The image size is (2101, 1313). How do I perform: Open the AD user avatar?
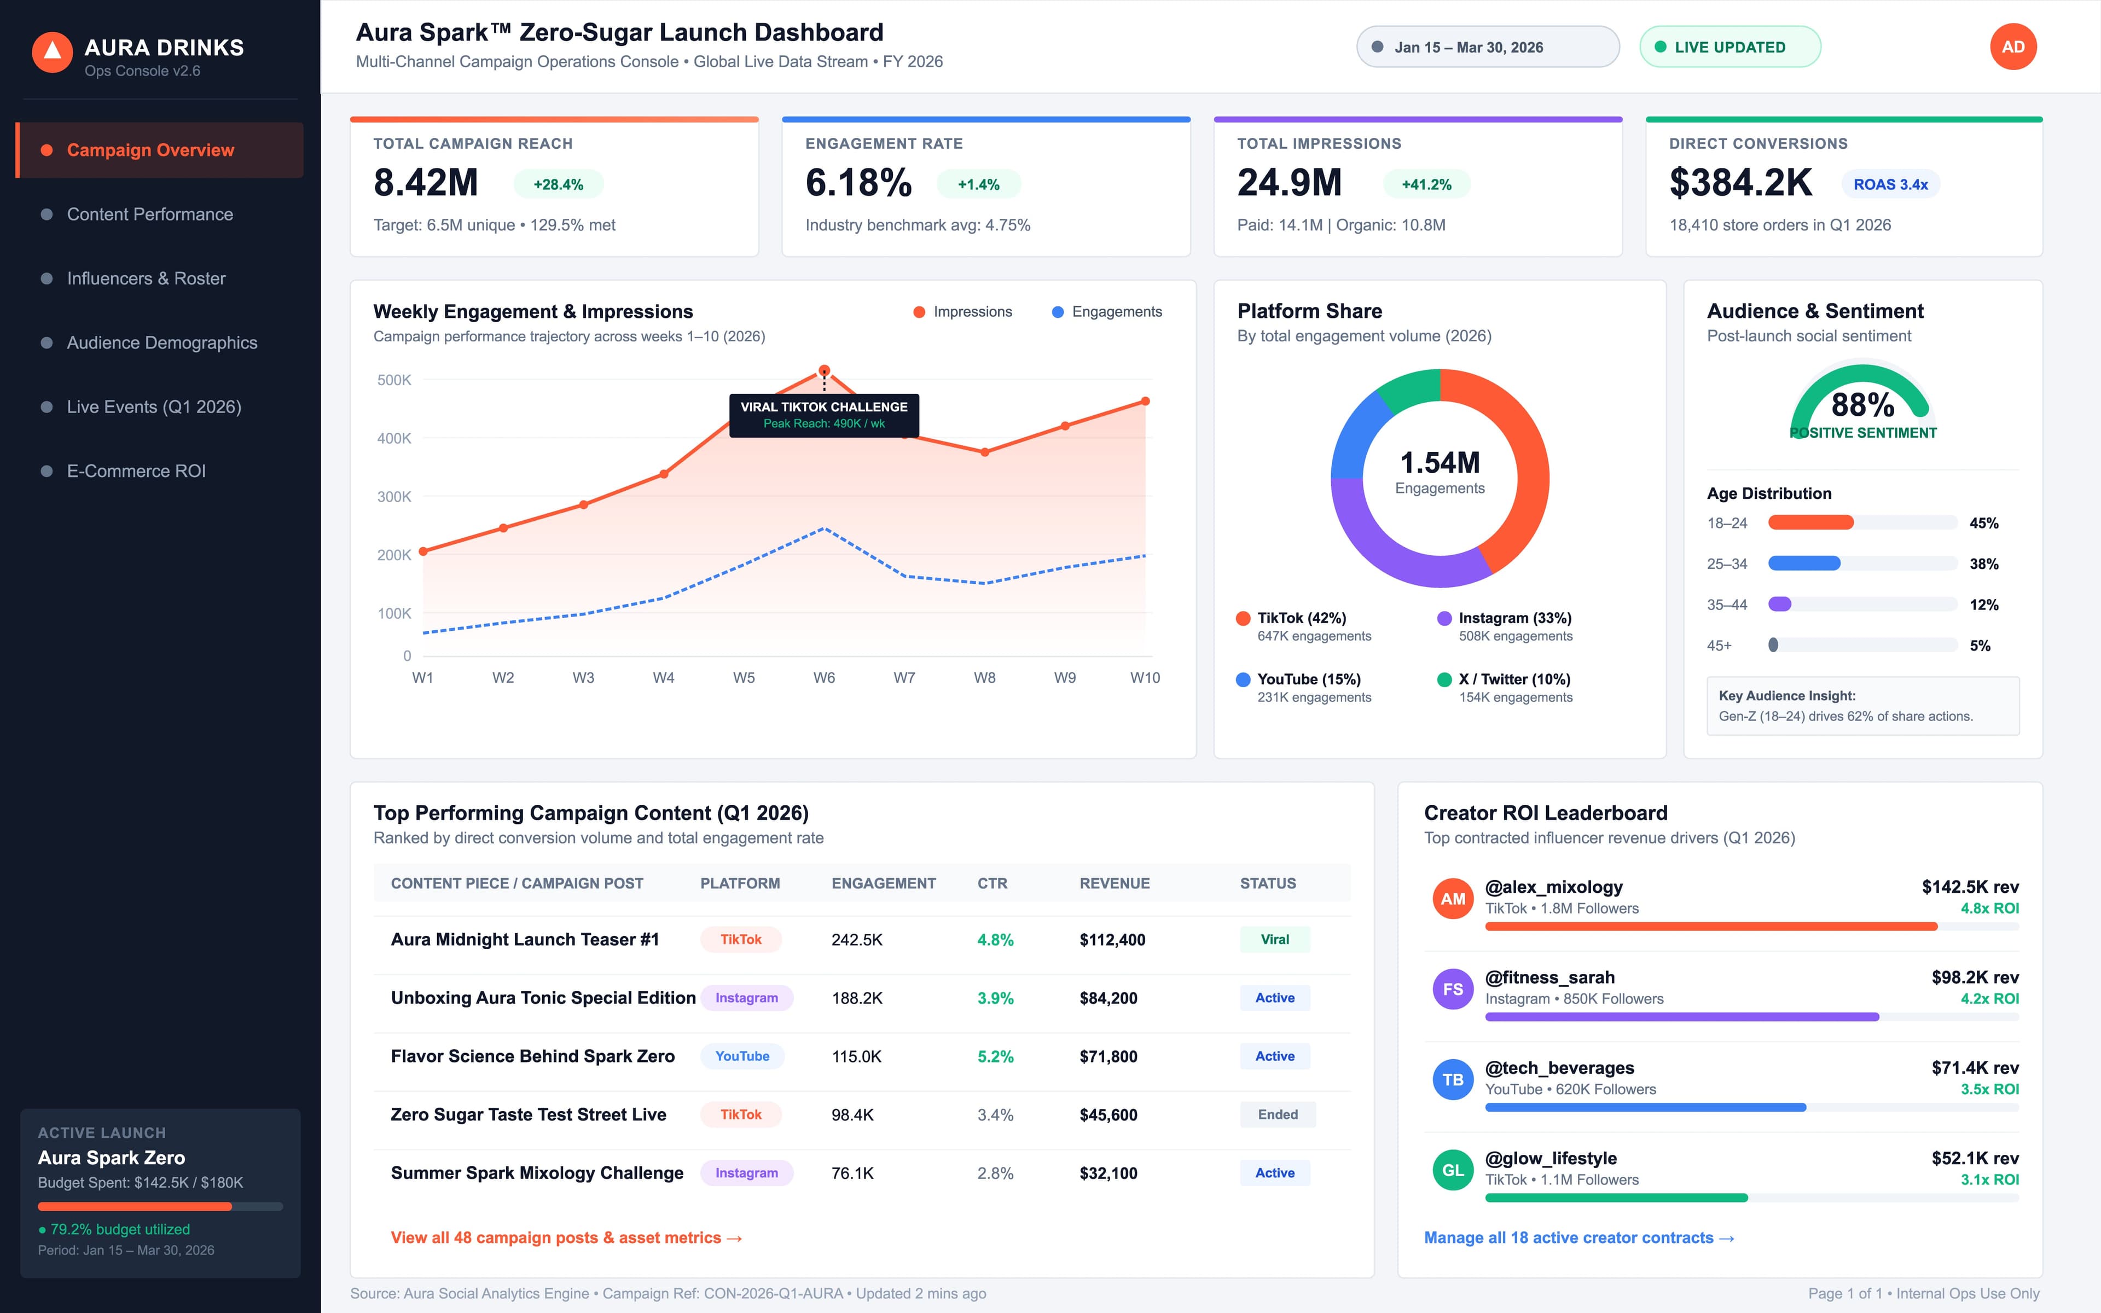pyautogui.click(x=2012, y=47)
